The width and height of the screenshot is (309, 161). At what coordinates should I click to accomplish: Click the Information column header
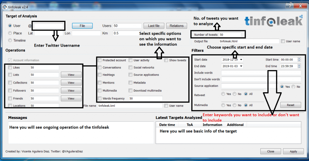point(212,125)
